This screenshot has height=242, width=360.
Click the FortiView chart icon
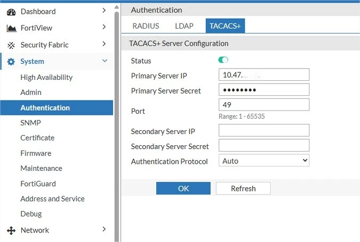click(12, 28)
